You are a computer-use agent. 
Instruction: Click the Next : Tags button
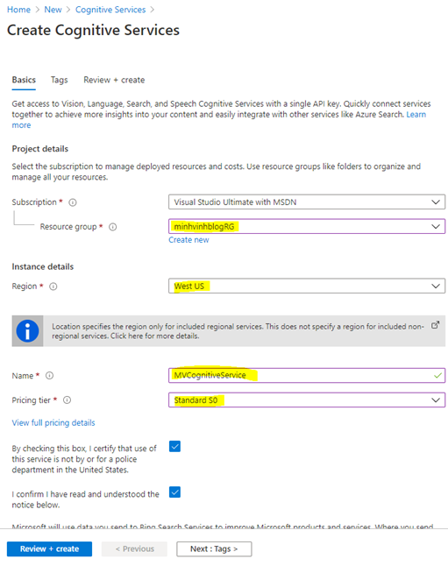[214, 549]
